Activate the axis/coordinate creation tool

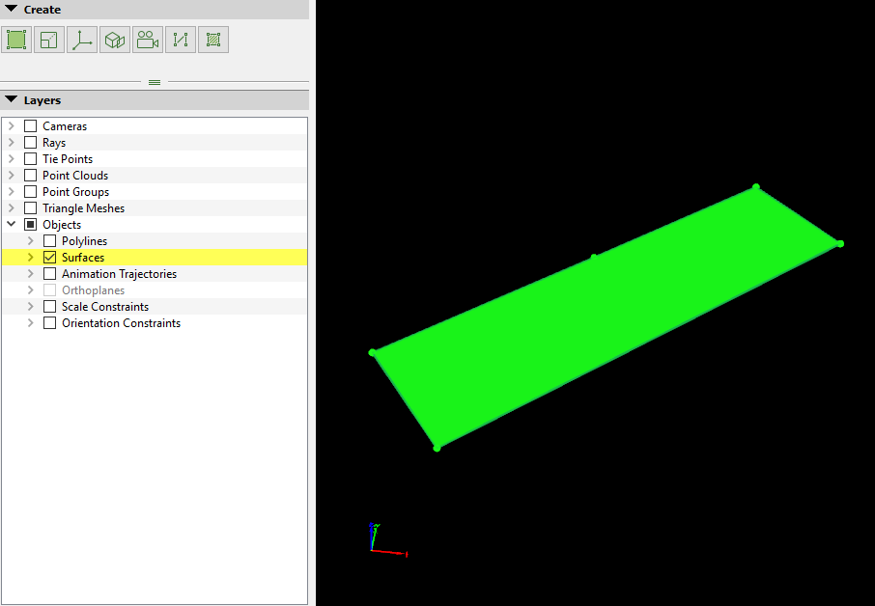[x=81, y=39]
